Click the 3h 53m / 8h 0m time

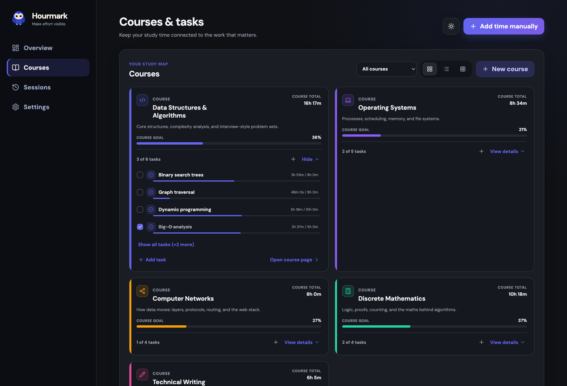[304, 175]
